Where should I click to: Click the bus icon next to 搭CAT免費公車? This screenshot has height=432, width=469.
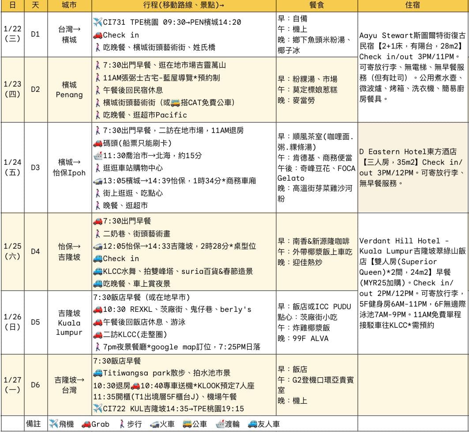point(175,102)
